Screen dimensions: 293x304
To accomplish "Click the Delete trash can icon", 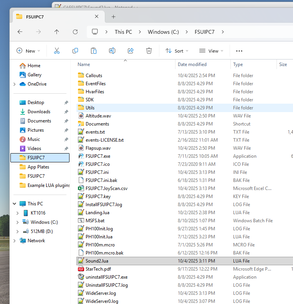I will [x=149, y=51].
